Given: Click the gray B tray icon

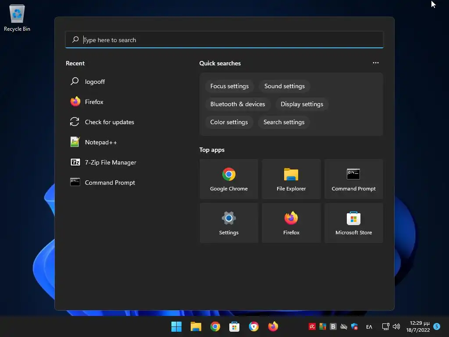Looking at the screenshot, I should [x=333, y=326].
